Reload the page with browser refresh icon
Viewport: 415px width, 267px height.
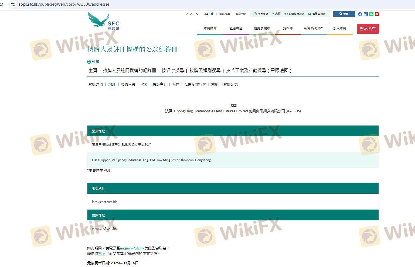pyautogui.click(x=2, y=4)
